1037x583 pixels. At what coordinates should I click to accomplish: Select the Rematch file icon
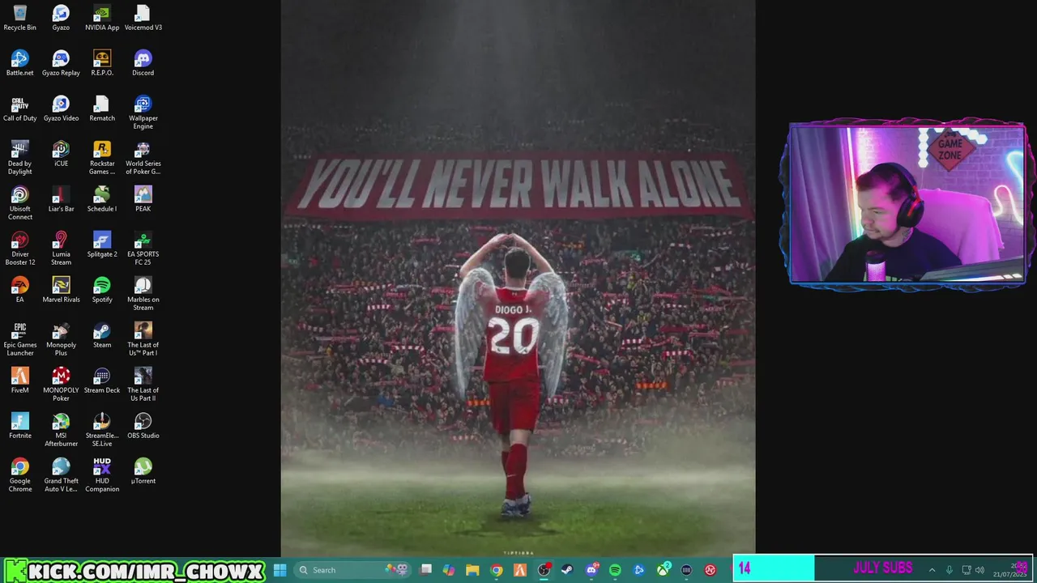pos(102,109)
